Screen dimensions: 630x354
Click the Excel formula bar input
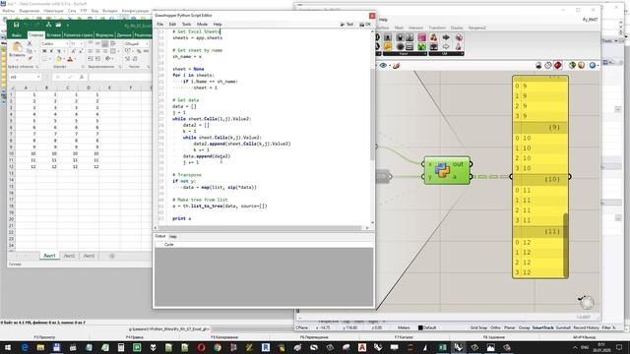point(120,77)
